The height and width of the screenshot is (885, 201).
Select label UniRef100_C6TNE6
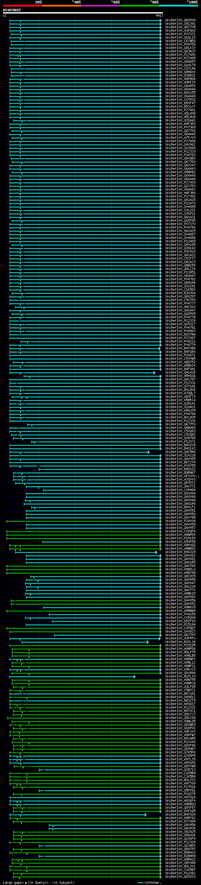tap(180, 41)
